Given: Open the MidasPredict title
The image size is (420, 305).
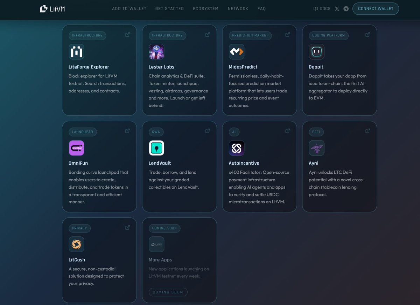Looking at the screenshot, I should coord(243,67).
